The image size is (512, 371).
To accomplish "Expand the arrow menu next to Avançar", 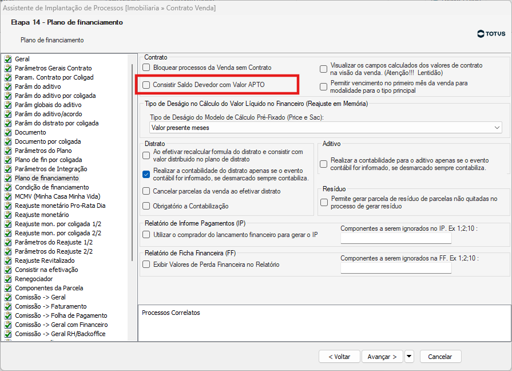I will pos(409,356).
